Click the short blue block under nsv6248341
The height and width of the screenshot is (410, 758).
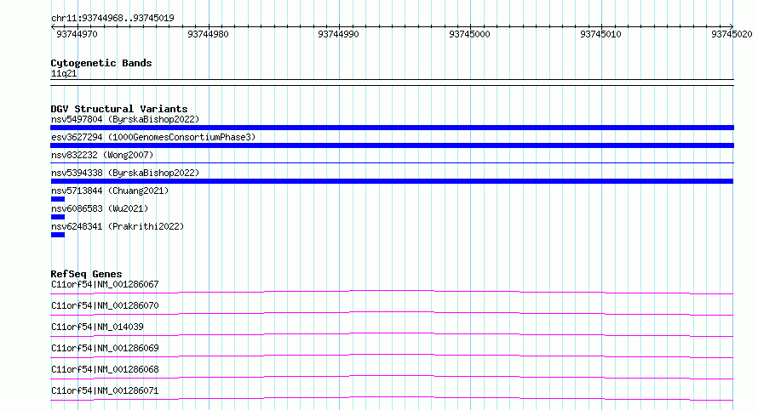[58, 235]
